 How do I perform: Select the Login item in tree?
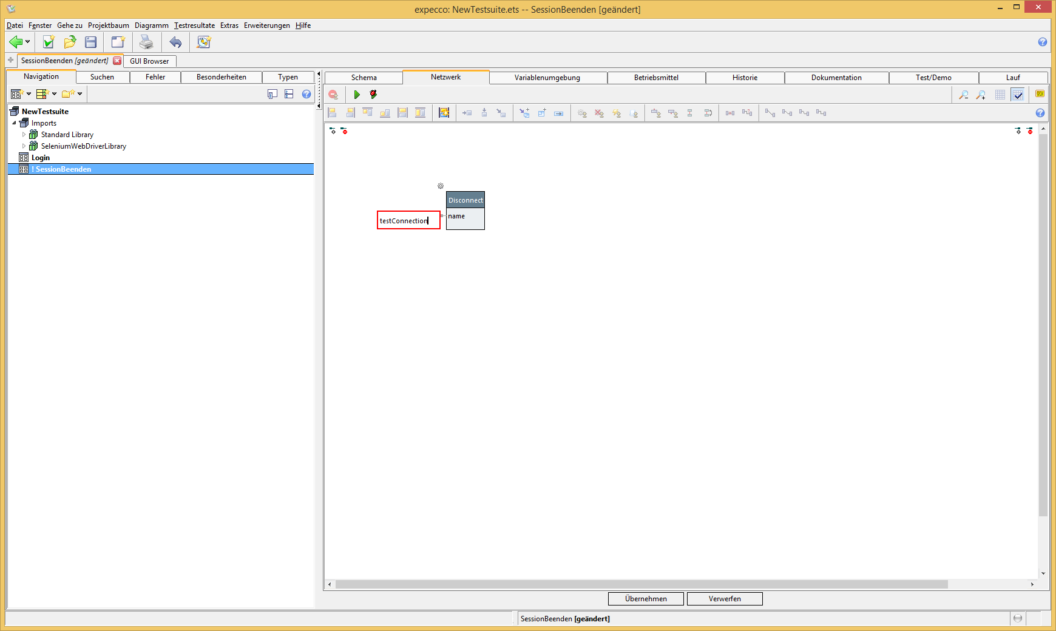[41, 158]
